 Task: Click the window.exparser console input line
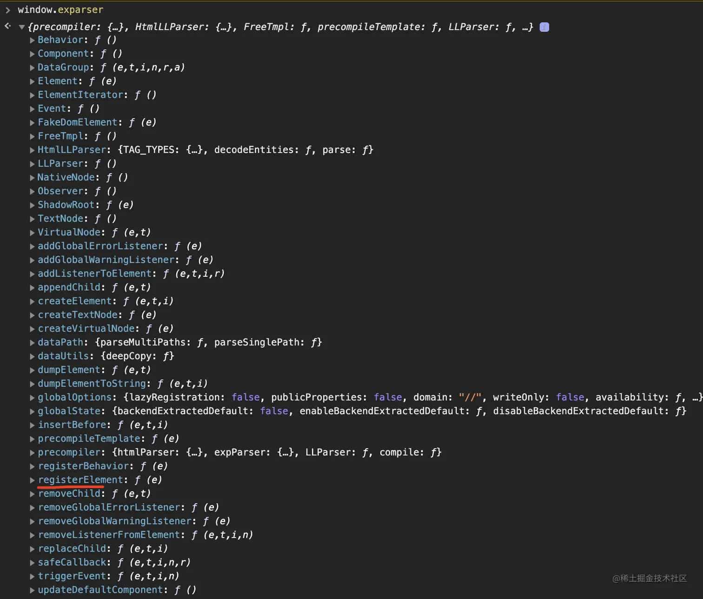pyautogui.click(x=60, y=10)
